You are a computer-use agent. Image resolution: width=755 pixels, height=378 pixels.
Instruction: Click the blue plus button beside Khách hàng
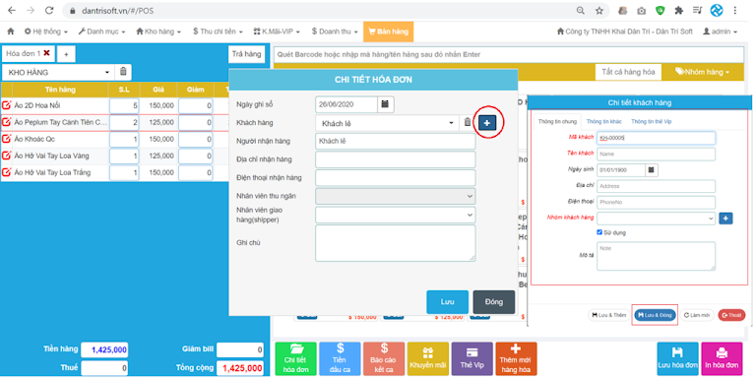(487, 123)
